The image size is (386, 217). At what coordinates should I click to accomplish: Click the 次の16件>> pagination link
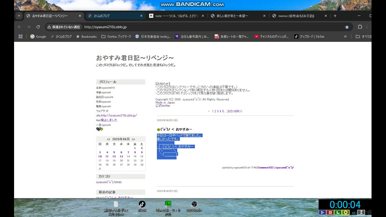234,111
